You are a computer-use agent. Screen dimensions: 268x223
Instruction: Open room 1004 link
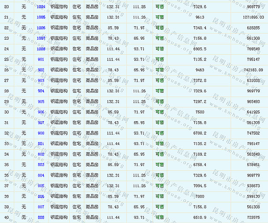pyautogui.click(x=41, y=7)
